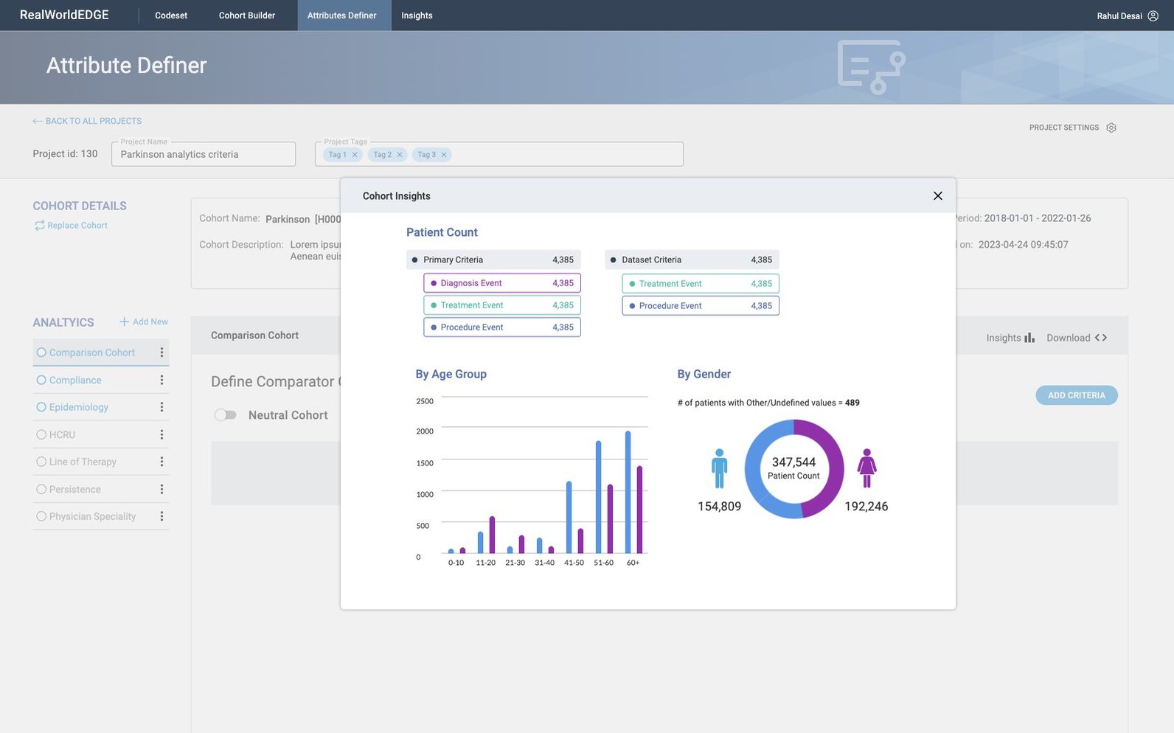The width and height of the screenshot is (1174, 733).
Task: Click the 347,544 Patient Count value
Action: click(x=793, y=462)
